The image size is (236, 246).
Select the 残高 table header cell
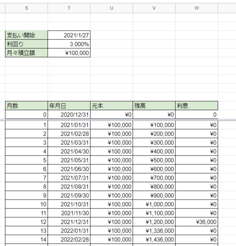click(154, 105)
